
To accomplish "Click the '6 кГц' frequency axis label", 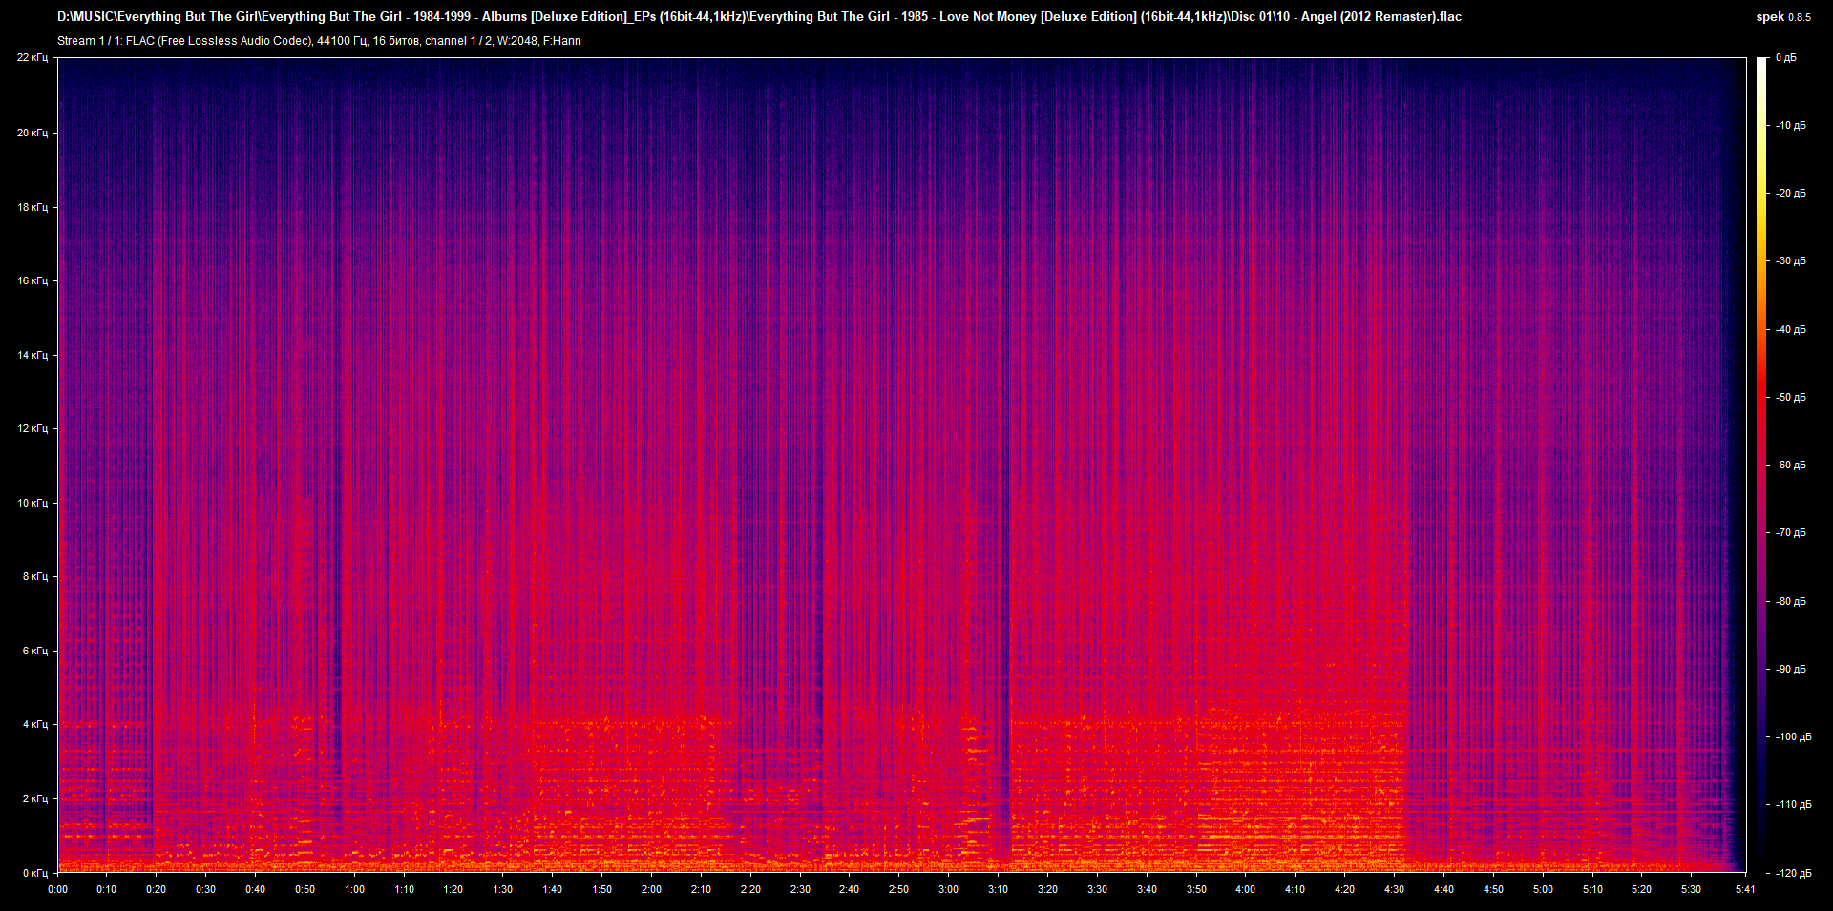I will (x=35, y=651).
